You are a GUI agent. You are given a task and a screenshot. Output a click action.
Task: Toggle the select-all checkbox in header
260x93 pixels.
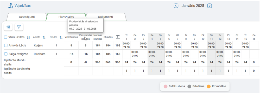pos(6,37)
